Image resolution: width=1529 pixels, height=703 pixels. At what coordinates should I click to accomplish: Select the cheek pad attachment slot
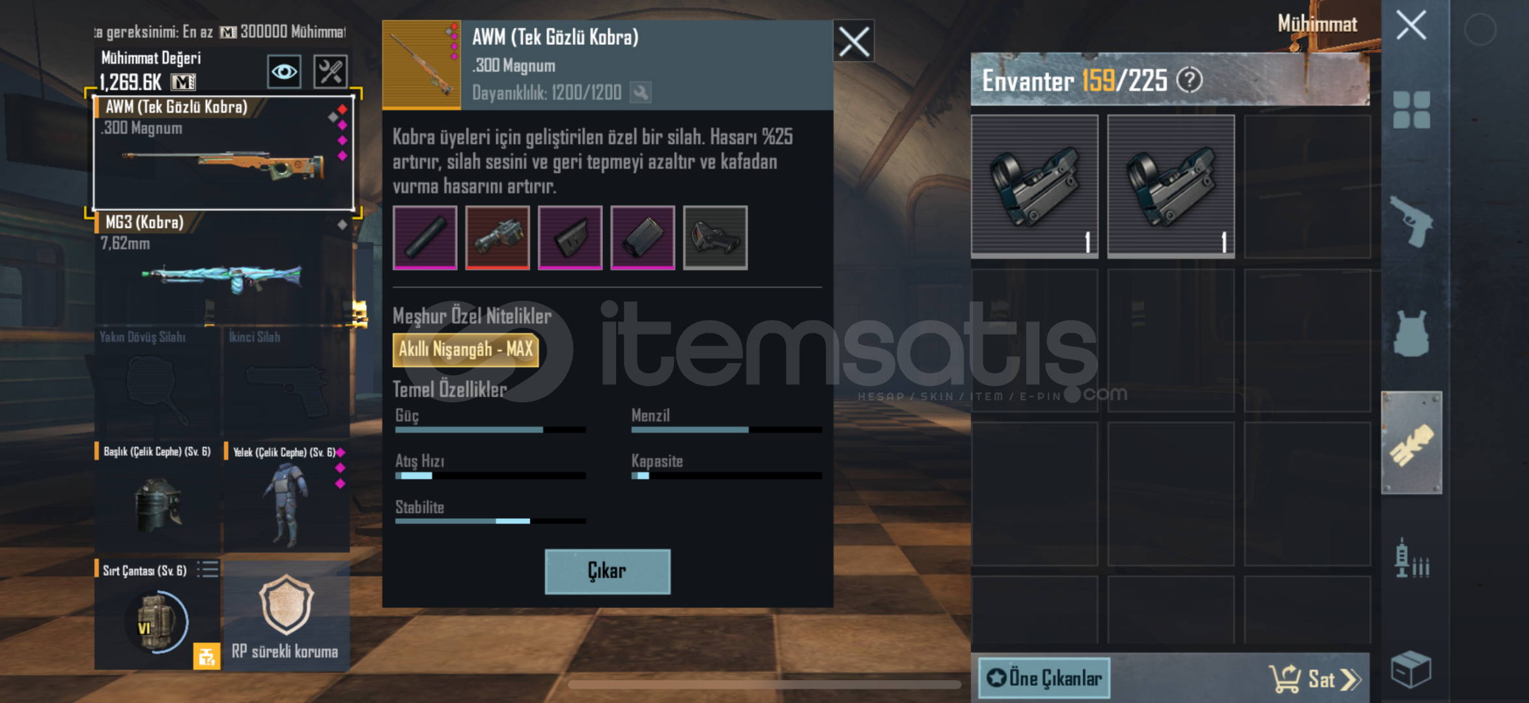pyautogui.click(x=570, y=238)
